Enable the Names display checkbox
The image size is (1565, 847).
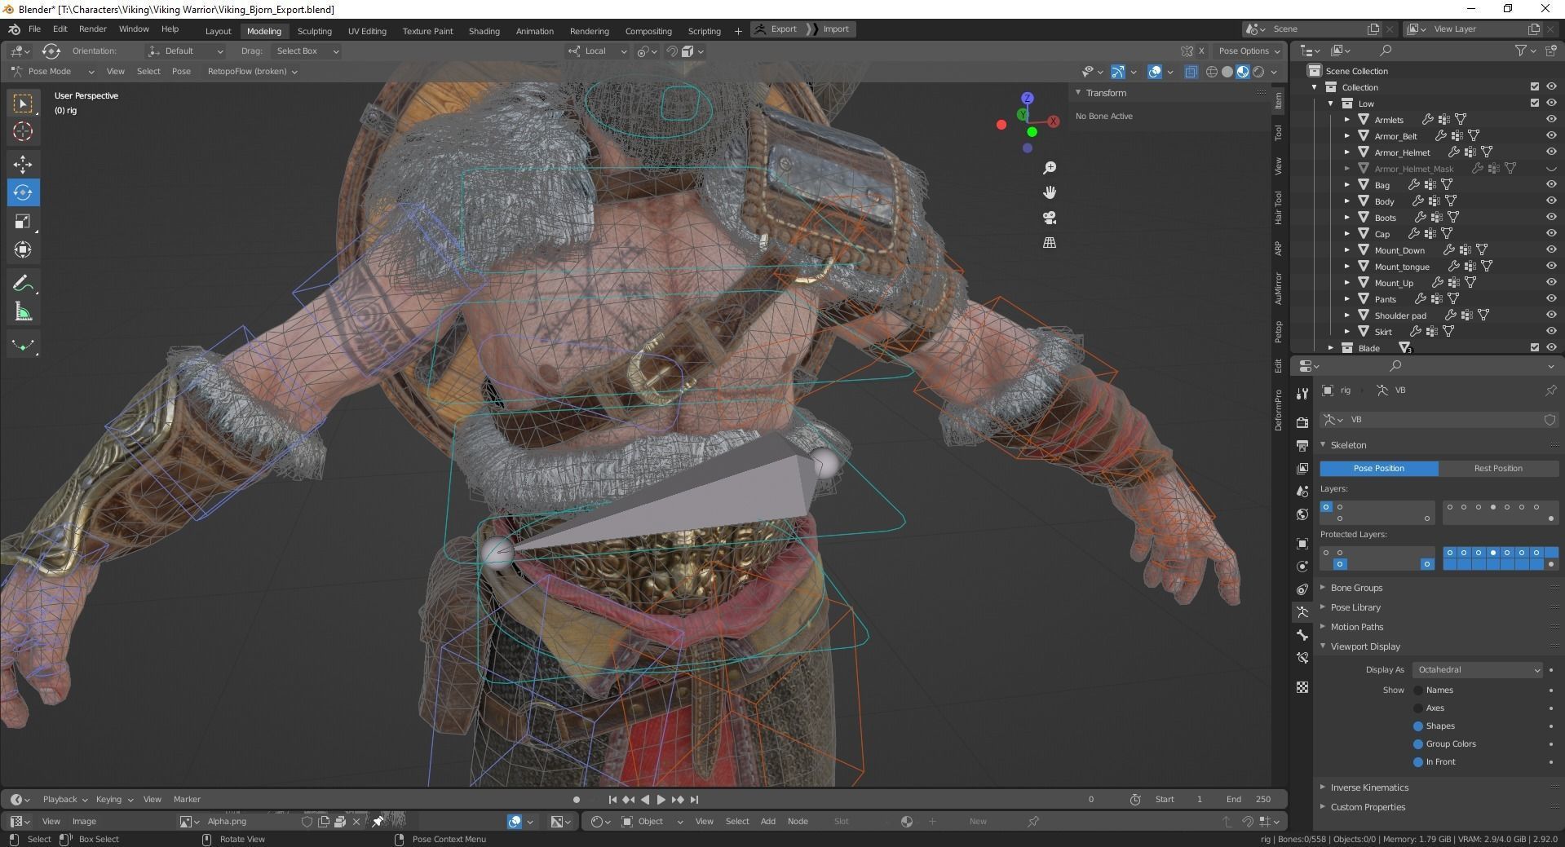tap(1417, 690)
